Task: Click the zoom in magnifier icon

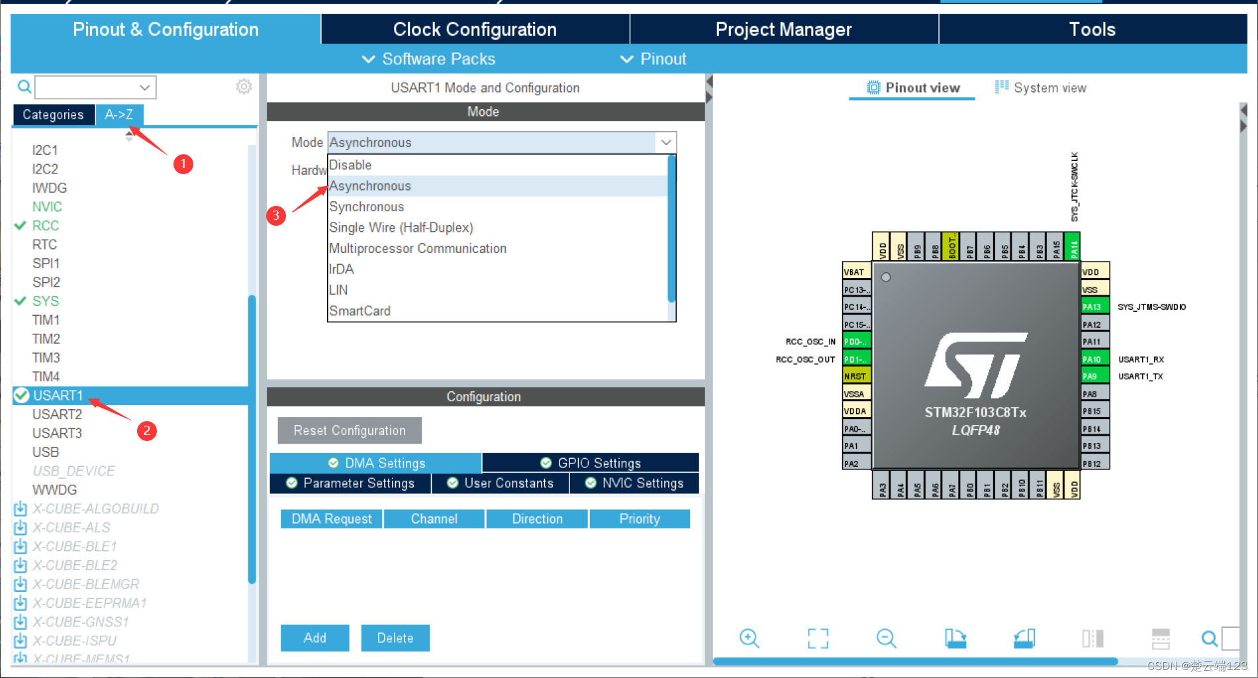Action: (x=749, y=638)
